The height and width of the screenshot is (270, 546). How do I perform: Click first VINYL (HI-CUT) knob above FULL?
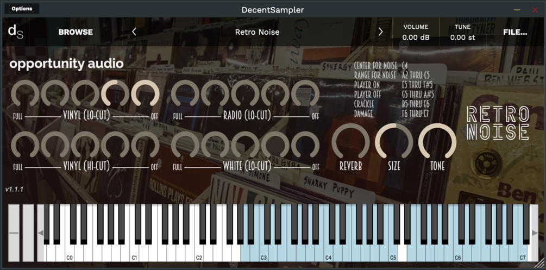coord(25,145)
